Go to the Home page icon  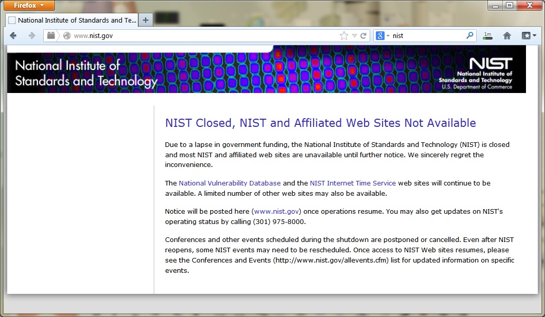click(x=507, y=36)
